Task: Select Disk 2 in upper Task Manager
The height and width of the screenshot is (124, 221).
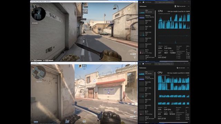Action: click(146, 34)
